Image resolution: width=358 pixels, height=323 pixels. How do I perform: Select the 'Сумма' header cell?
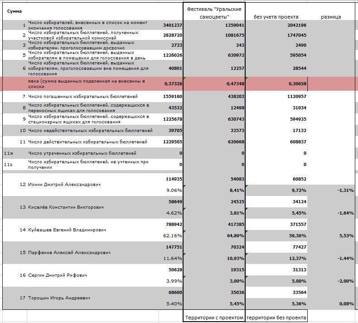click(x=15, y=11)
